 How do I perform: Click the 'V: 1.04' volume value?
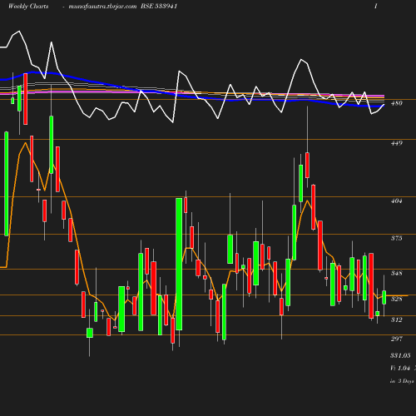400,368
